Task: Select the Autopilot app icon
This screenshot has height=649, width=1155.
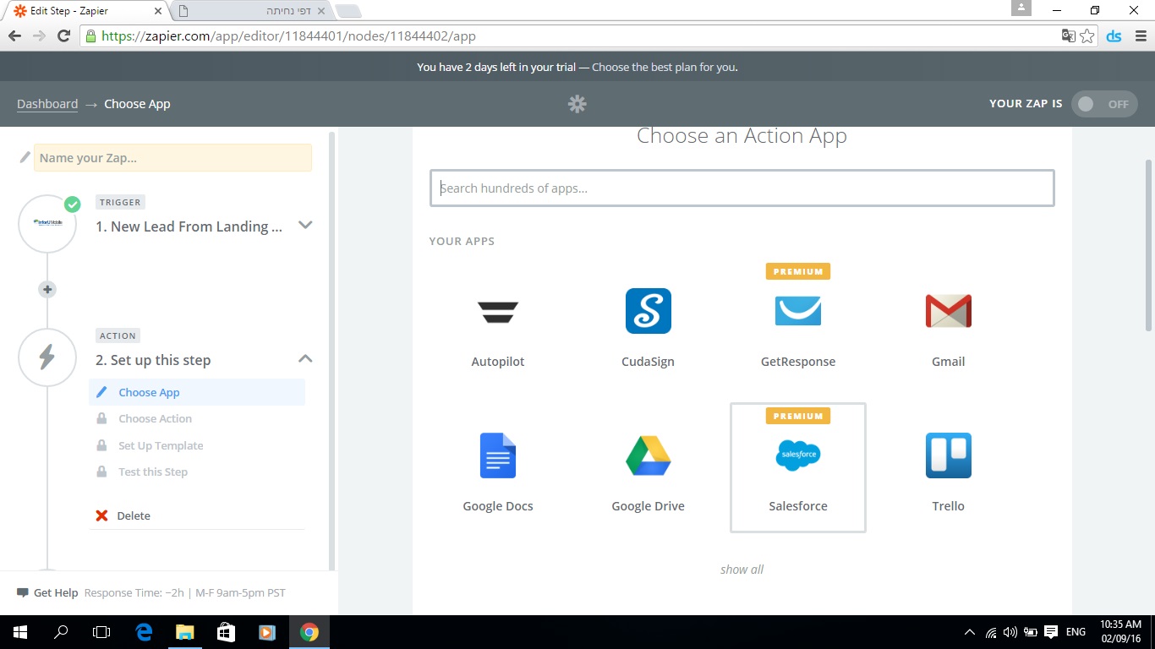Action: pos(498,312)
